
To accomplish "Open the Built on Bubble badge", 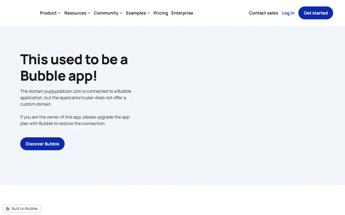I will point(22,209).
